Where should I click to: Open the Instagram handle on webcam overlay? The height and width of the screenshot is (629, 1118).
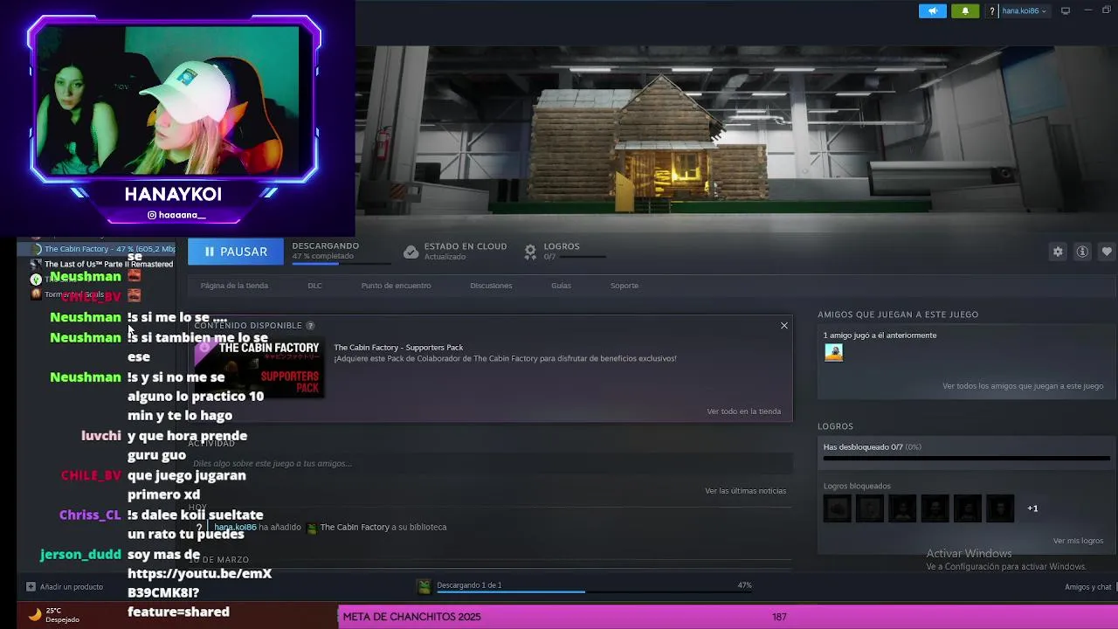tap(177, 215)
